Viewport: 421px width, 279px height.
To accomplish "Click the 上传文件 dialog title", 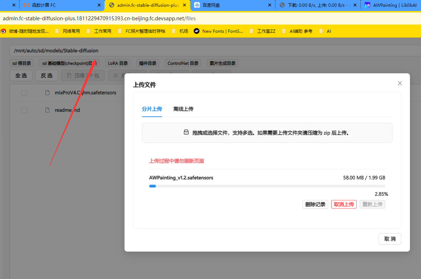I will (x=144, y=85).
